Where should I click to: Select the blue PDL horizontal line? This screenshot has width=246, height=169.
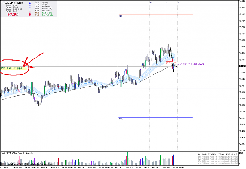tap(155, 117)
